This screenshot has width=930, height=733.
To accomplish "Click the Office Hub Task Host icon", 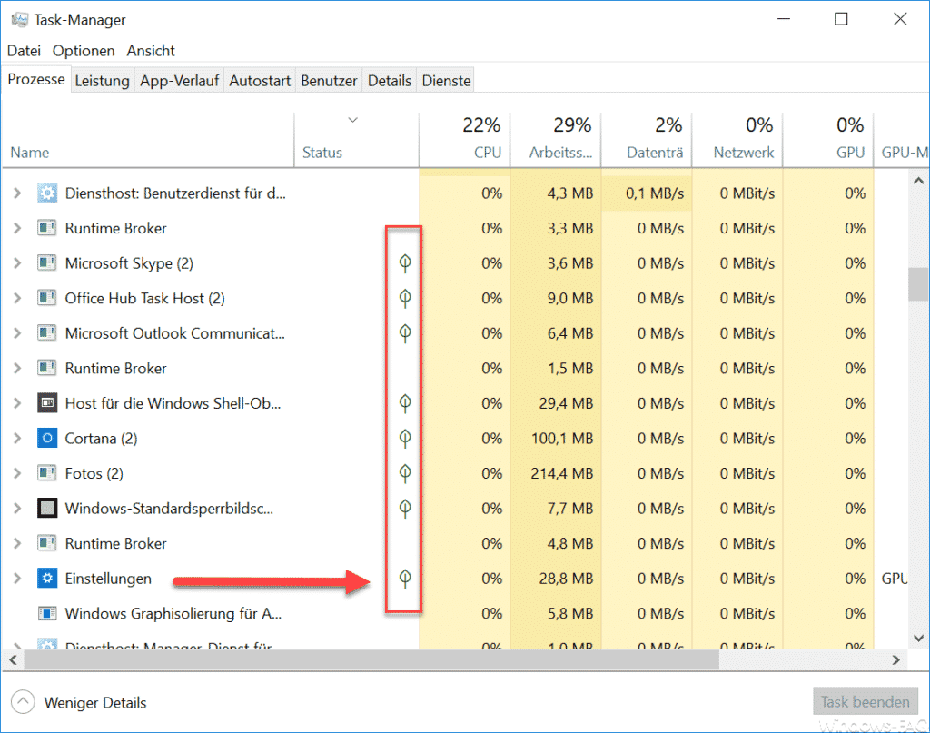I will click(x=47, y=298).
